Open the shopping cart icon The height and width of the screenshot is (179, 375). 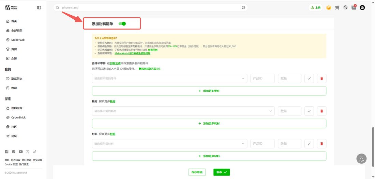(337, 7)
